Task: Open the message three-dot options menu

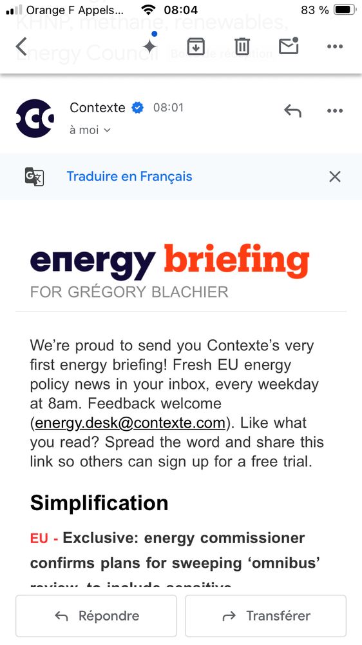Action: (335, 111)
